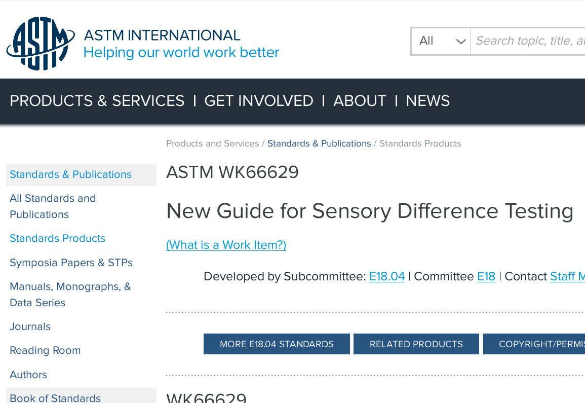Open Standards Products in sidebar
Viewport: 585px width, 403px height.
[x=57, y=238]
